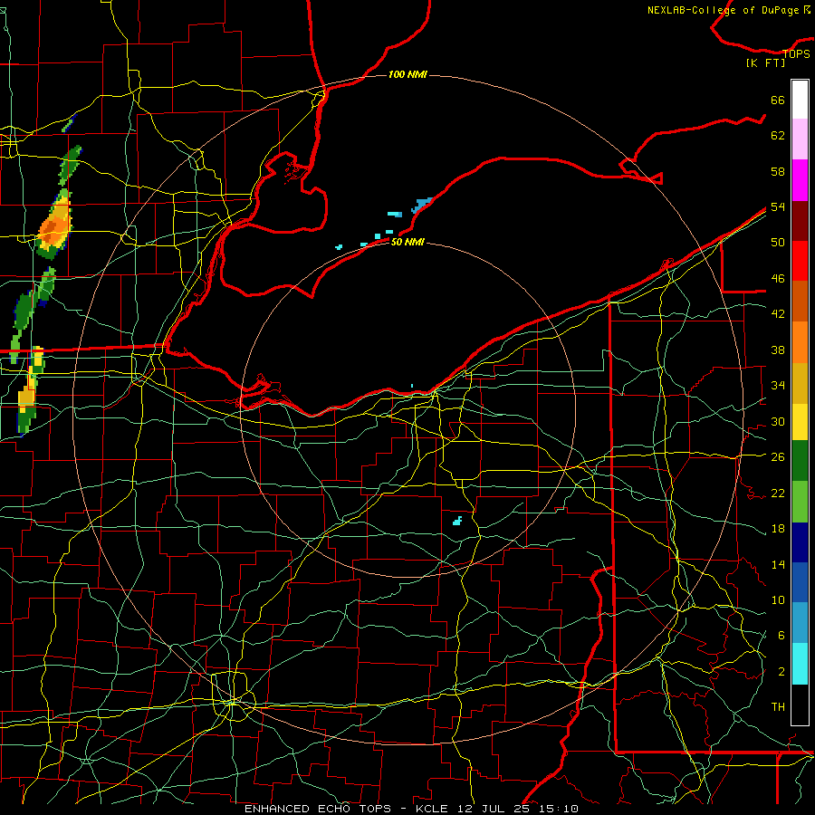Click the gold 38 kft legend swatch

pyautogui.click(x=800, y=383)
